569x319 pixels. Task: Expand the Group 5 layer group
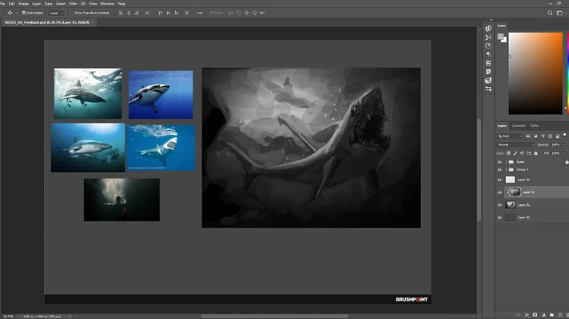click(x=506, y=169)
